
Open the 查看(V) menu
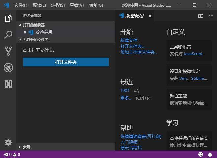tap(77, 5)
